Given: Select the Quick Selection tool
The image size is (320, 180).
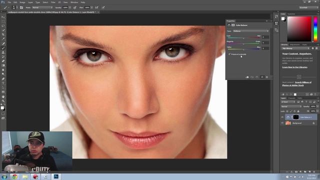Looking at the screenshot, I should (x=3, y=30).
